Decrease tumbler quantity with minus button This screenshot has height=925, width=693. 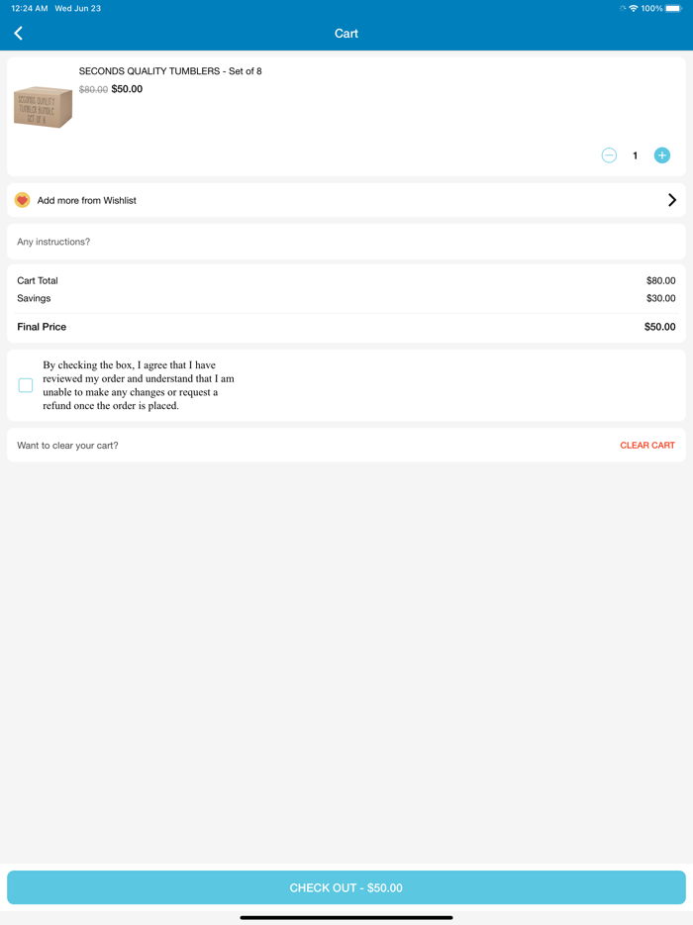pos(609,155)
